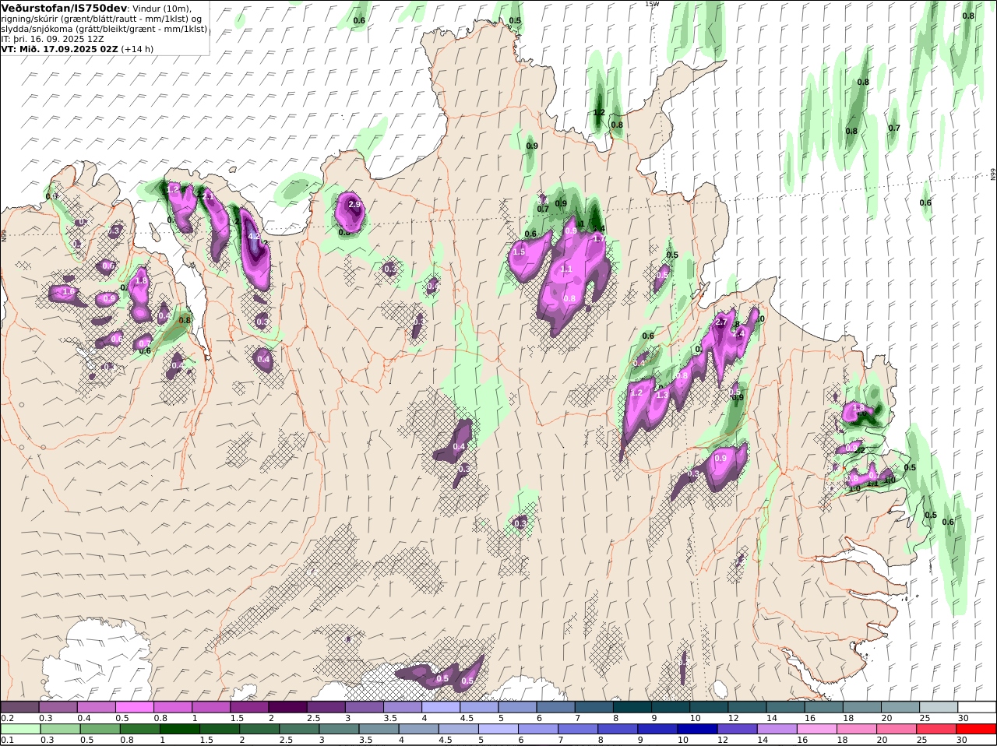The height and width of the screenshot is (746, 997).
Task: Click rain legend swatch labeled 0.5
Action: click(x=100, y=729)
